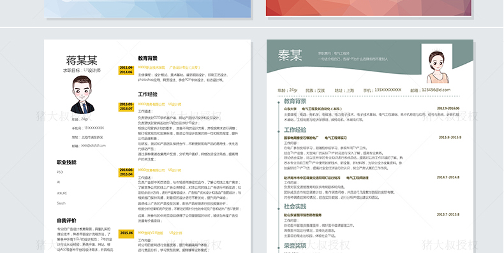Click the Skech skill entry
Viewport: 504px width, 253px height.
click(x=61, y=203)
